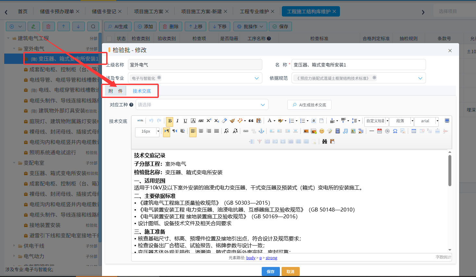Click the edit pencil icon above the tree

pyautogui.click(x=33, y=27)
